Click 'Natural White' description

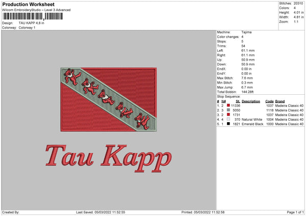(x=252, y=120)
